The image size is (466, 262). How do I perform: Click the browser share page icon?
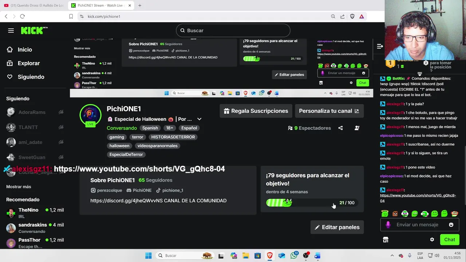[x=343, y=16]
